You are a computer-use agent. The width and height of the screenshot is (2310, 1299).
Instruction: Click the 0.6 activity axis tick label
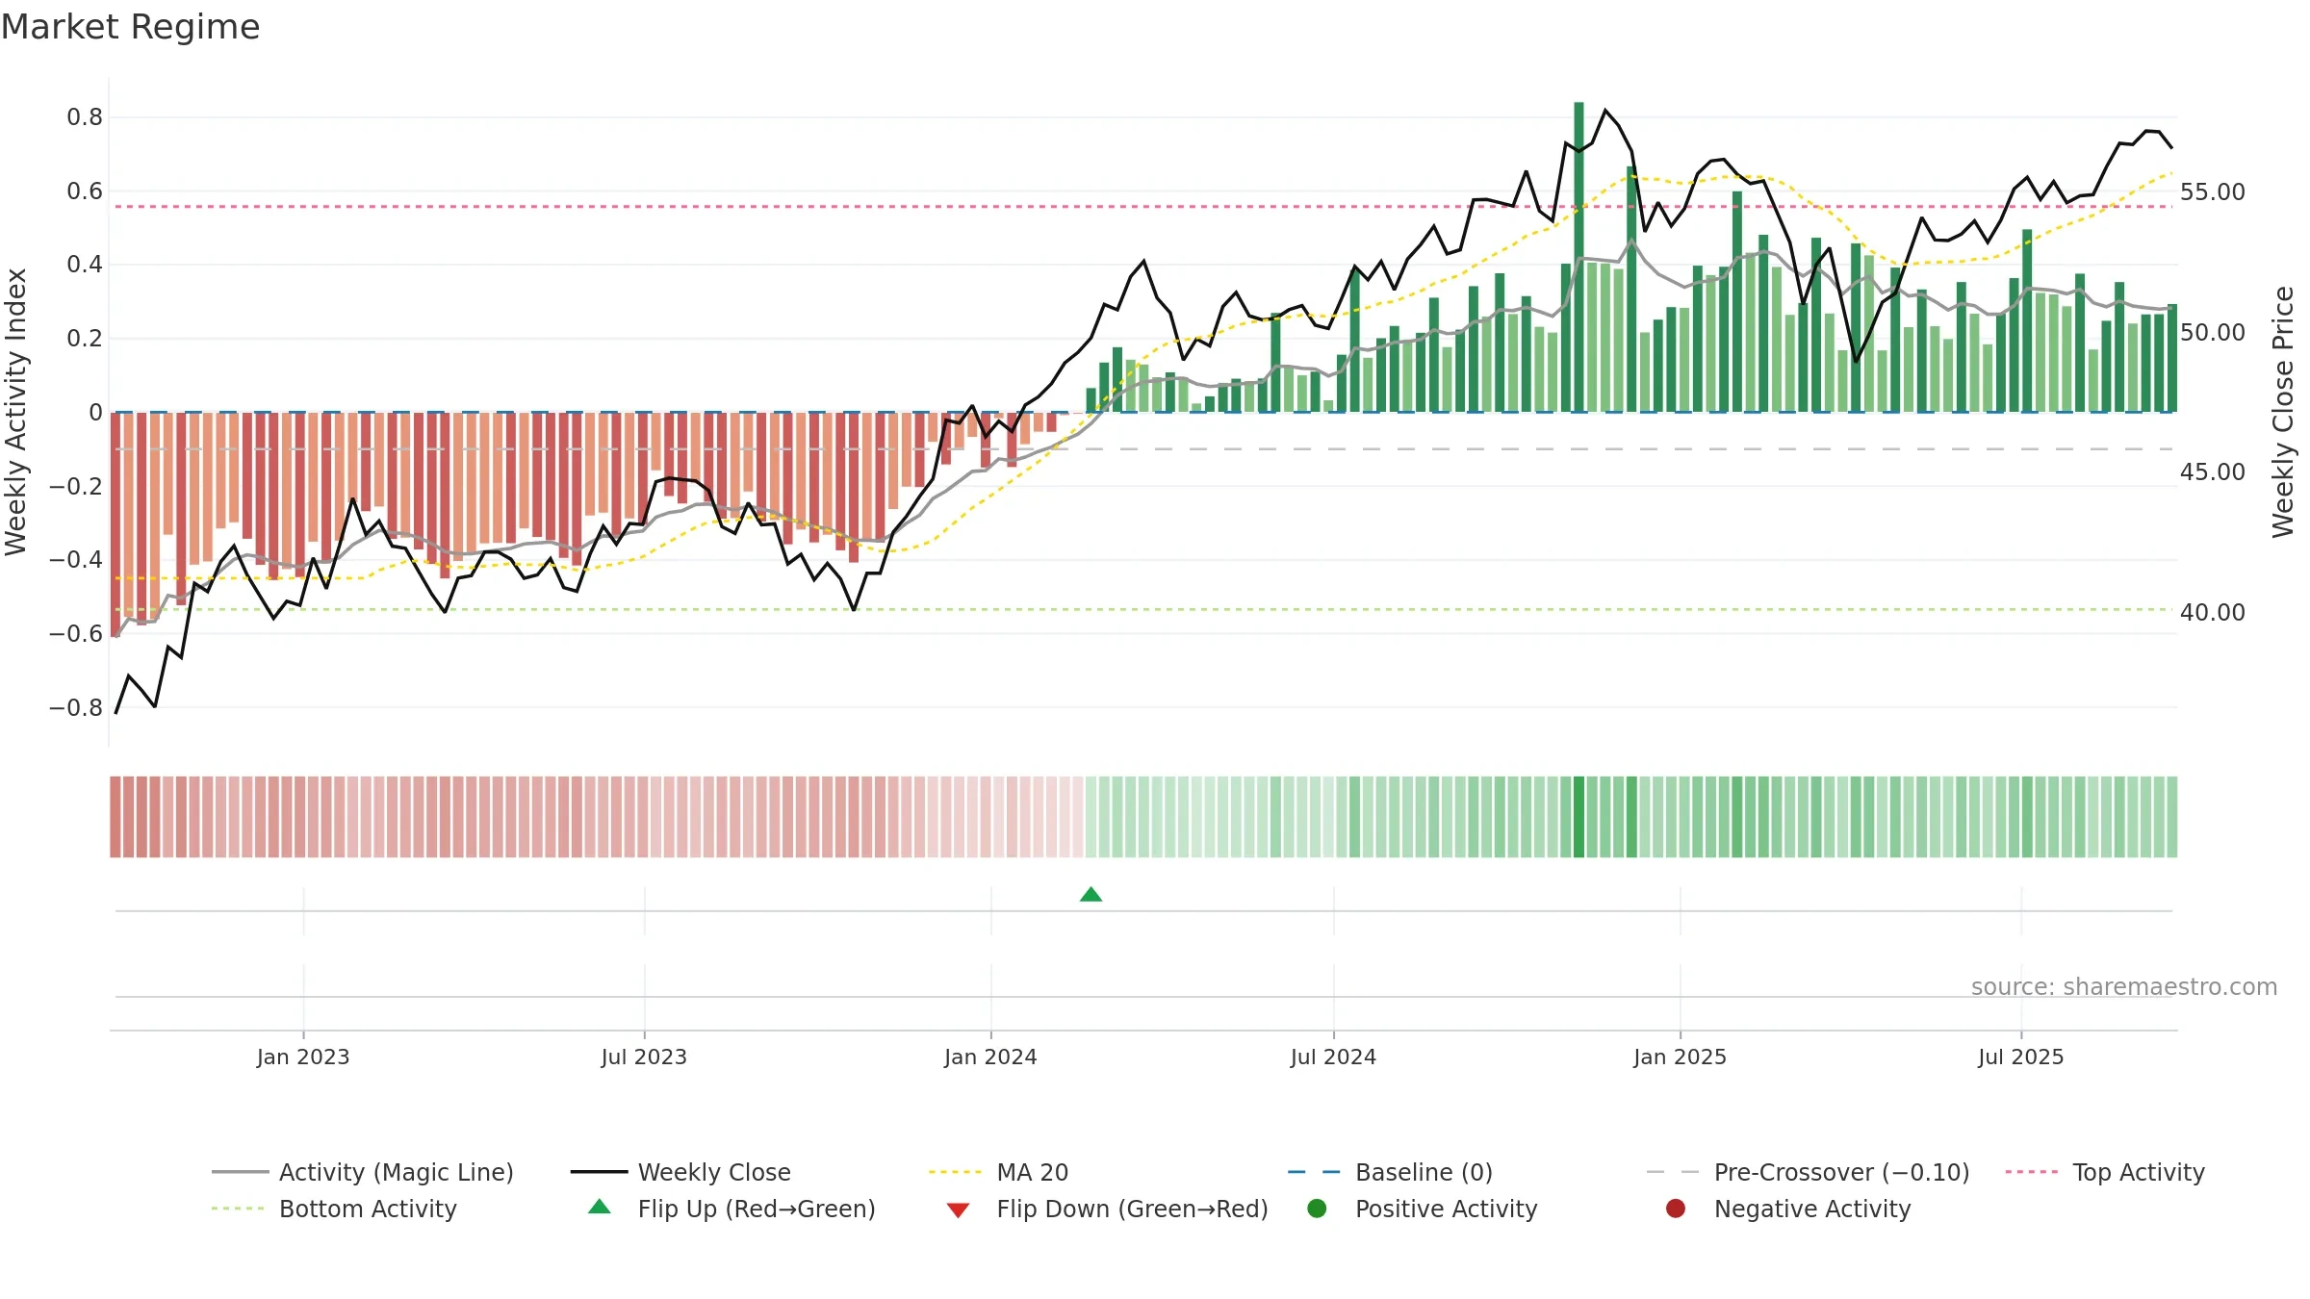pyautogui.click(x=85, y=191)
